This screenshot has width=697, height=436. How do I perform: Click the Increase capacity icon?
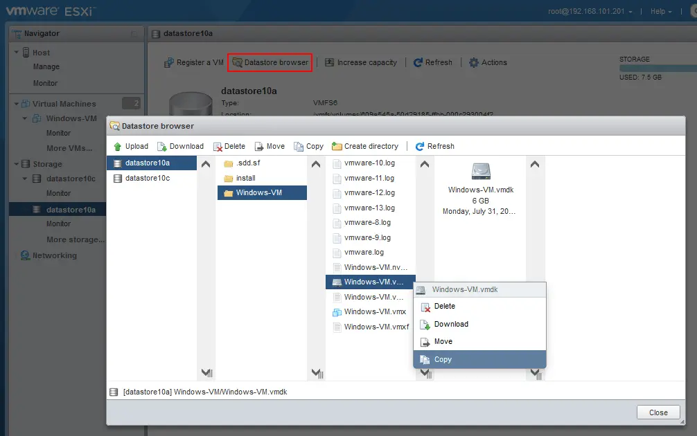[x=329, y=62]
